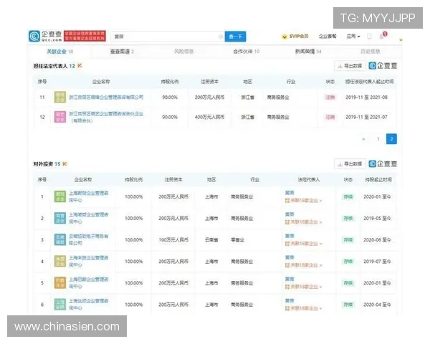Image resolution: width=430 pixels, height=344 pixels.
Task: Click the SVIP crown icon
Action: click(285, 37)
